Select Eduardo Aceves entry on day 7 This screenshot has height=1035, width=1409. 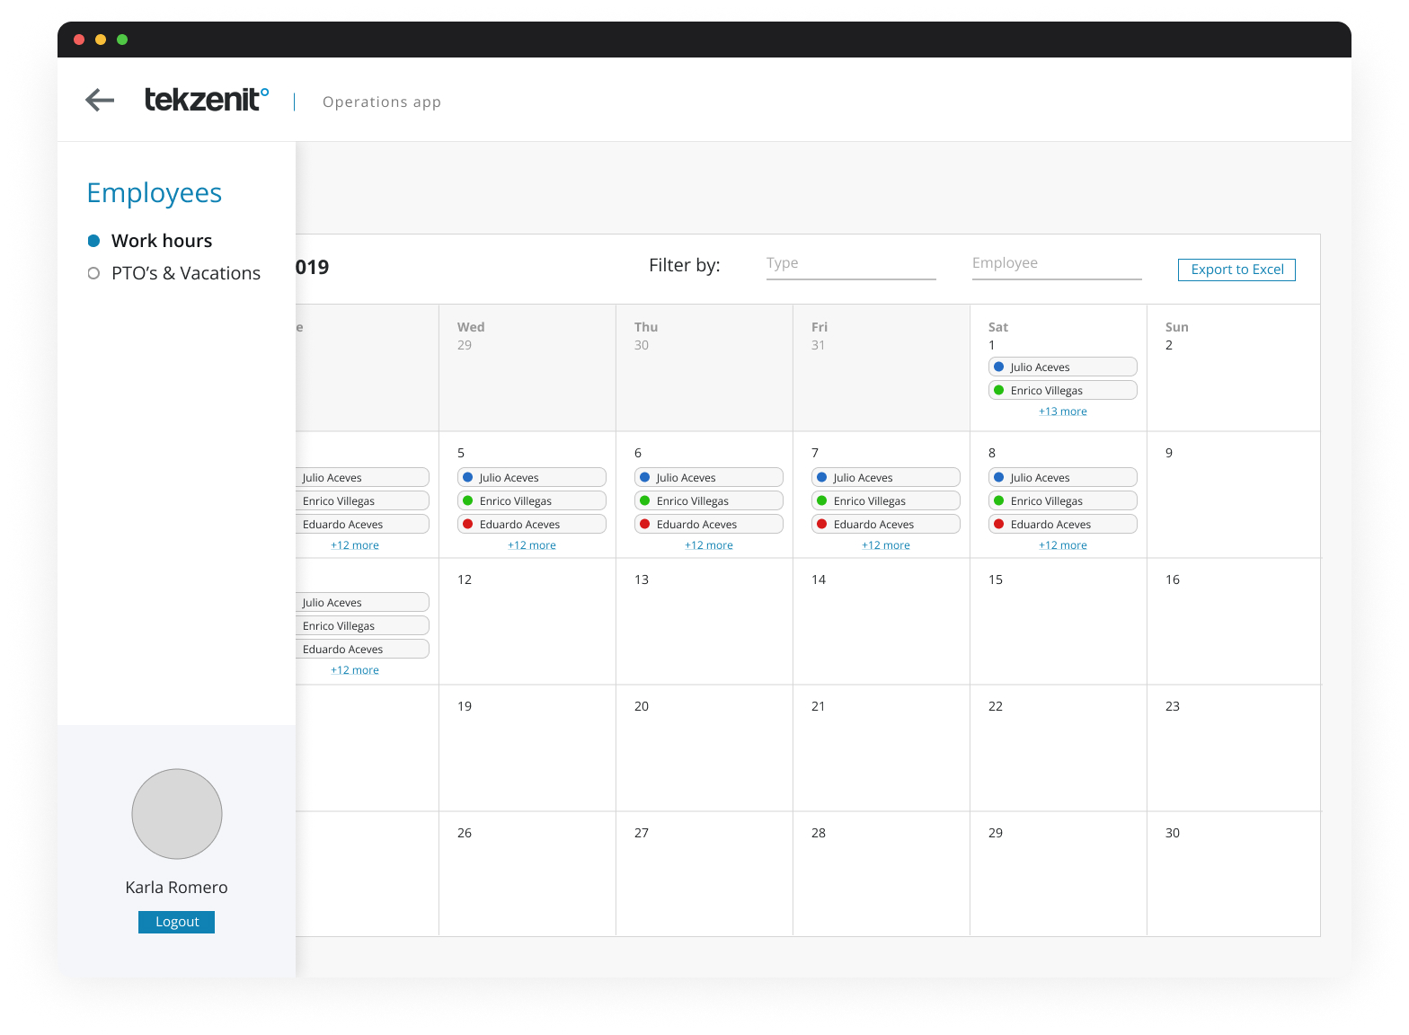pos(886,524)
